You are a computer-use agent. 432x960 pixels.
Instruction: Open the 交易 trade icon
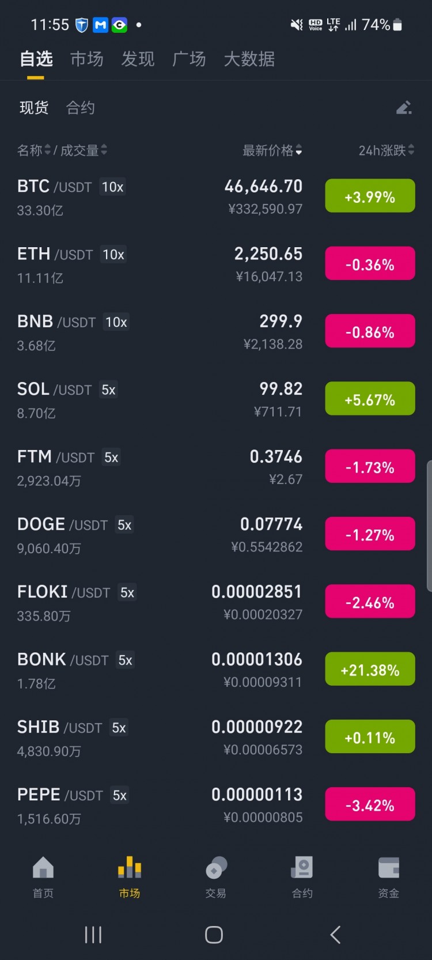216,868
